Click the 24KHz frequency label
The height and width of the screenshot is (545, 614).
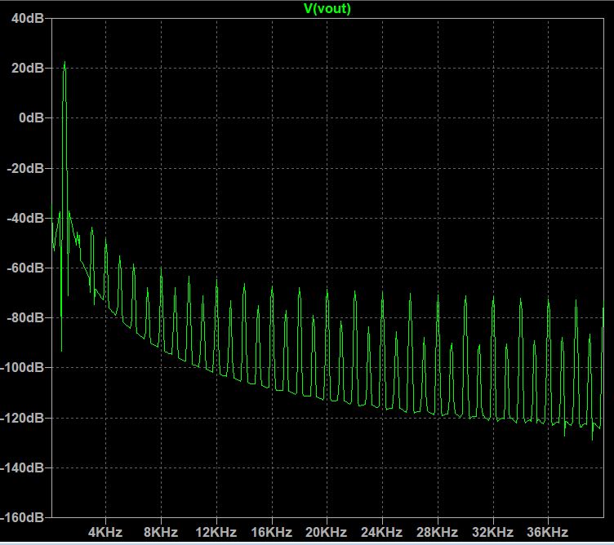point(382,532)
